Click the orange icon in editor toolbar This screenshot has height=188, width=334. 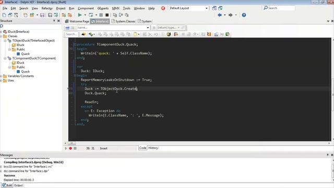coord(209,34)
